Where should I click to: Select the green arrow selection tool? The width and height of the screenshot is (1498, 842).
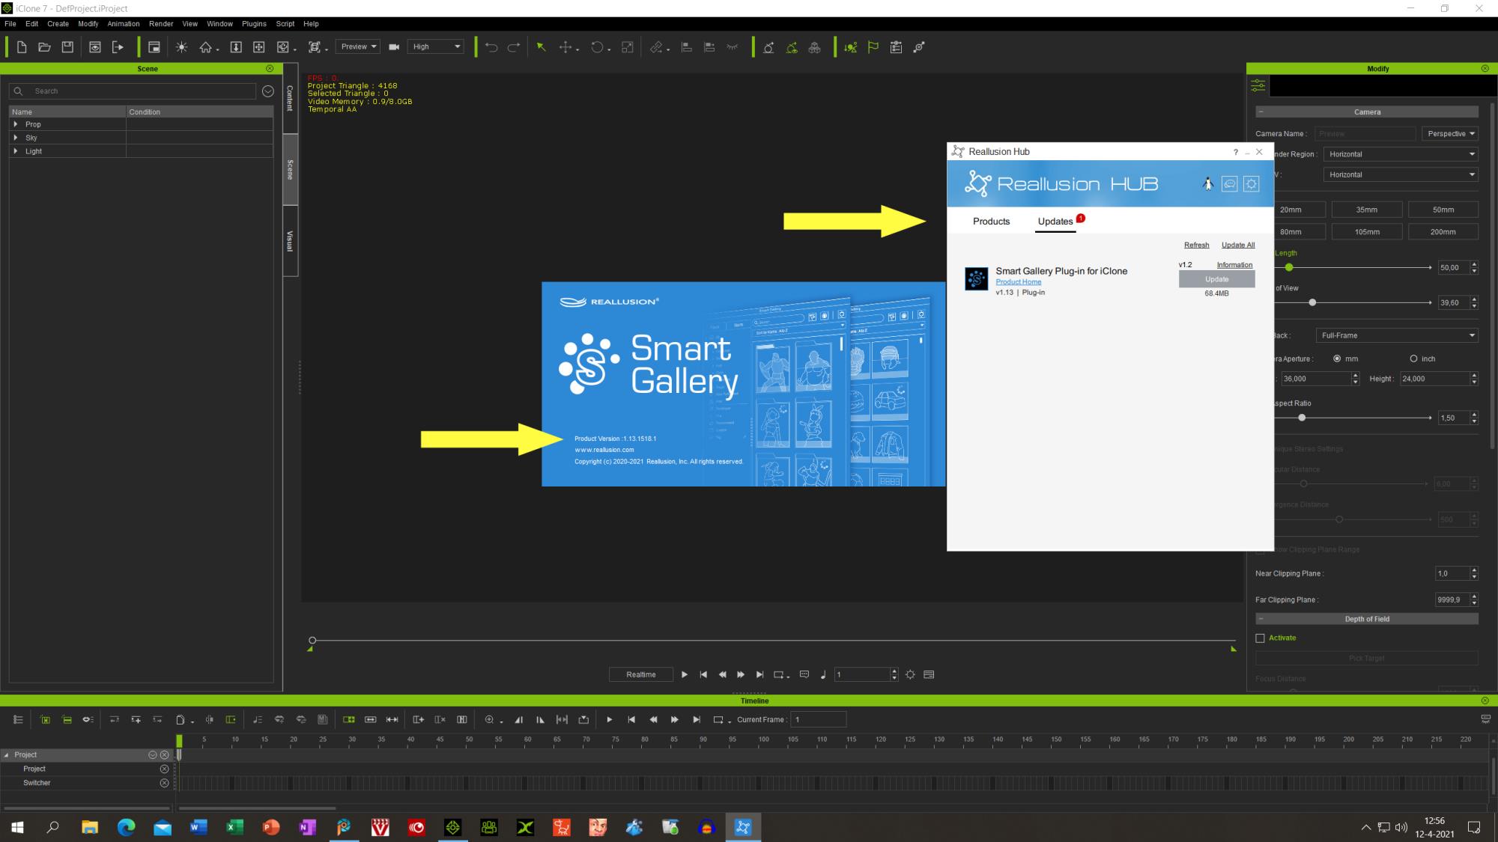point(541,47)
